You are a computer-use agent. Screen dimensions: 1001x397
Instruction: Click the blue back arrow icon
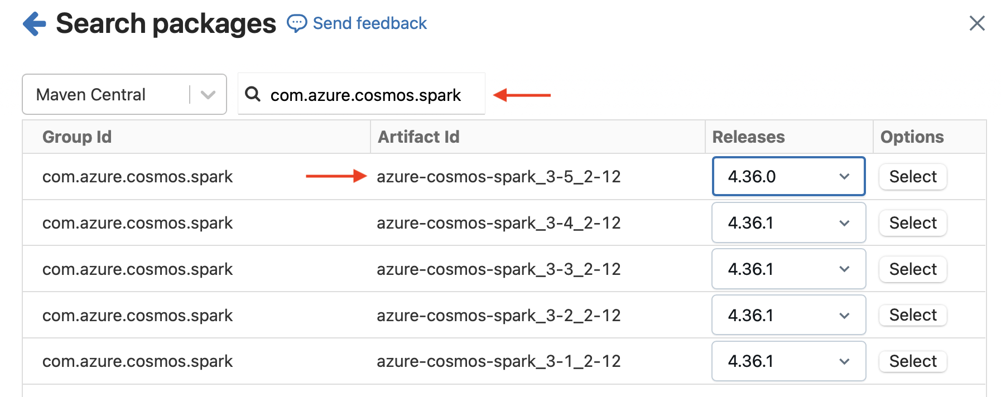35,24
